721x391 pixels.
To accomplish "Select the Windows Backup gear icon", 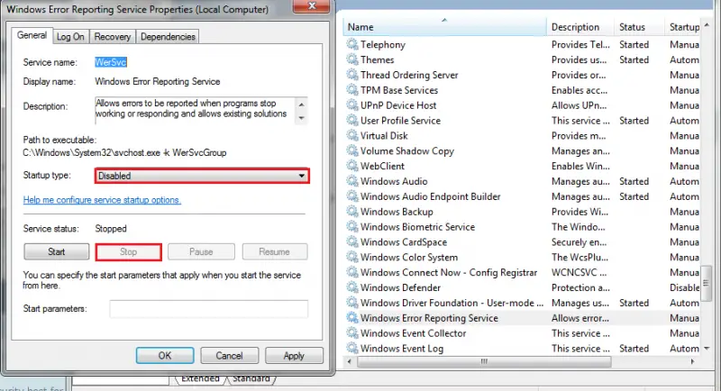I will coord(352,211).
